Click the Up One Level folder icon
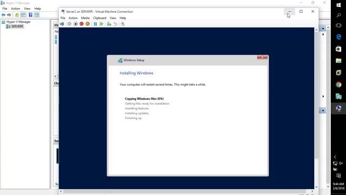346x195 pixels. click(x=17, y=15)
